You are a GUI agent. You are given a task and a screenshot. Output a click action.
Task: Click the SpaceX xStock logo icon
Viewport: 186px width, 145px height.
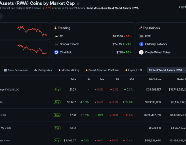pyautogui.click(x=56, y=44)
